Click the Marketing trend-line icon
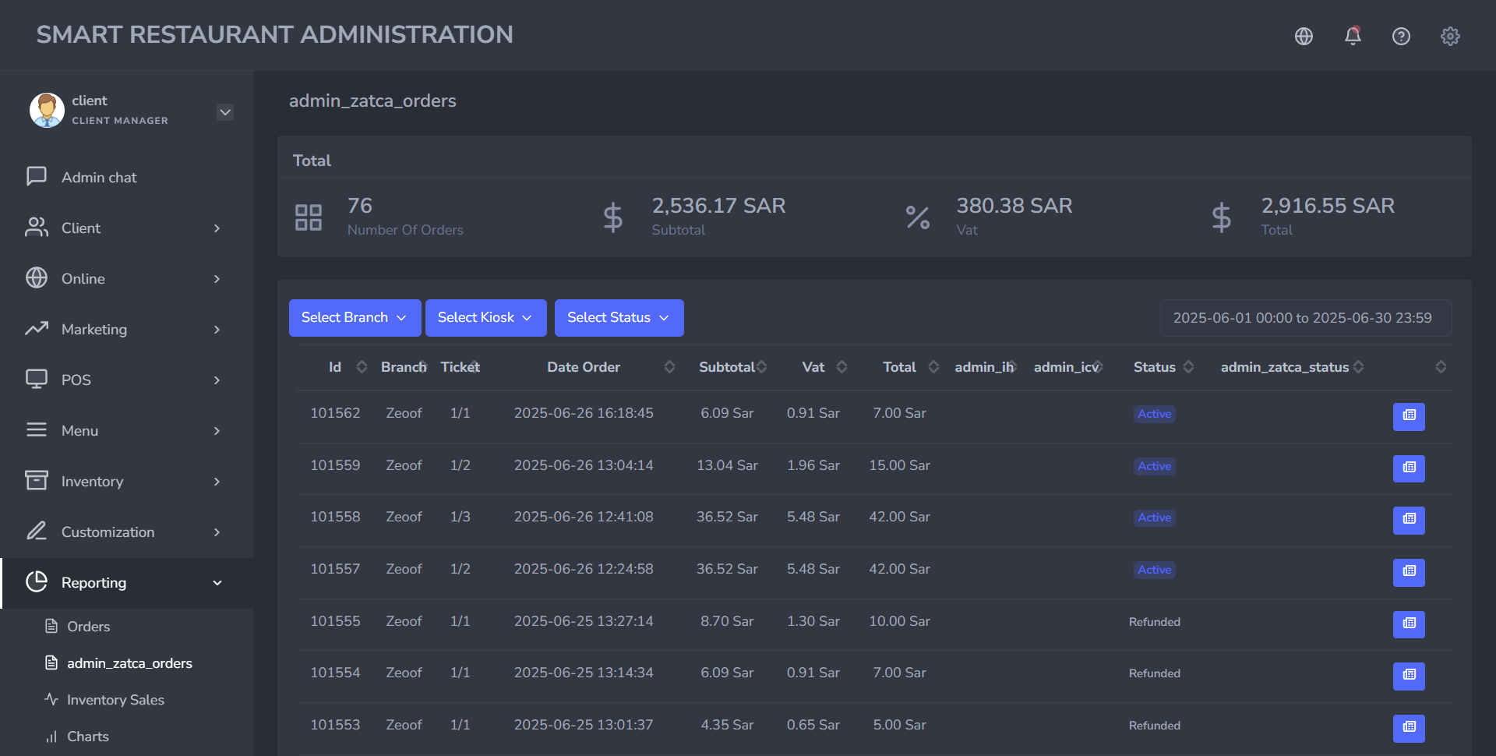The width and height of the screenshot is (1496, 756). 37,328
